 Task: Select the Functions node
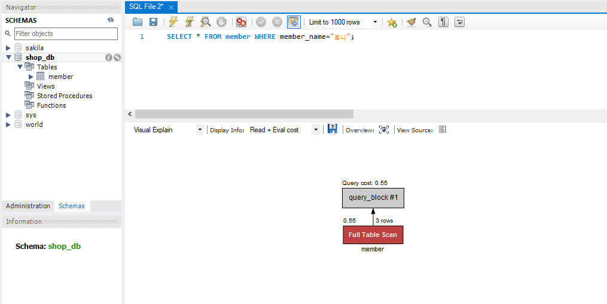pyautogui.click(x=51, y=105)
